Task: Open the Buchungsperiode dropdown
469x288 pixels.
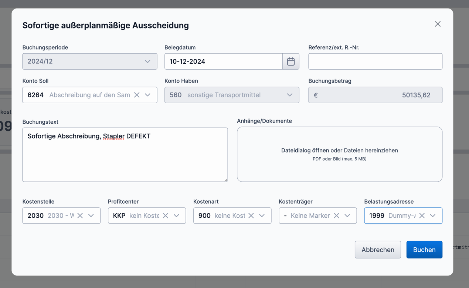Action: click(147, 61)
